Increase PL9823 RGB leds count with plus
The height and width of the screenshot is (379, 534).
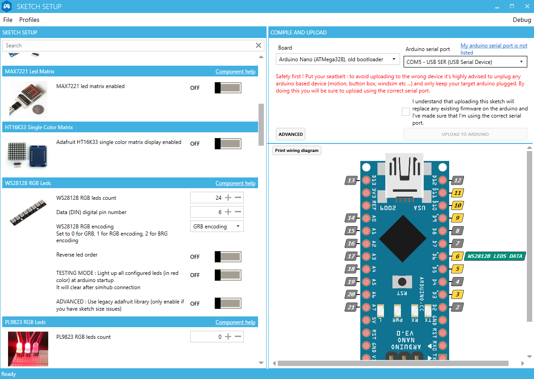tap(228, 337)
